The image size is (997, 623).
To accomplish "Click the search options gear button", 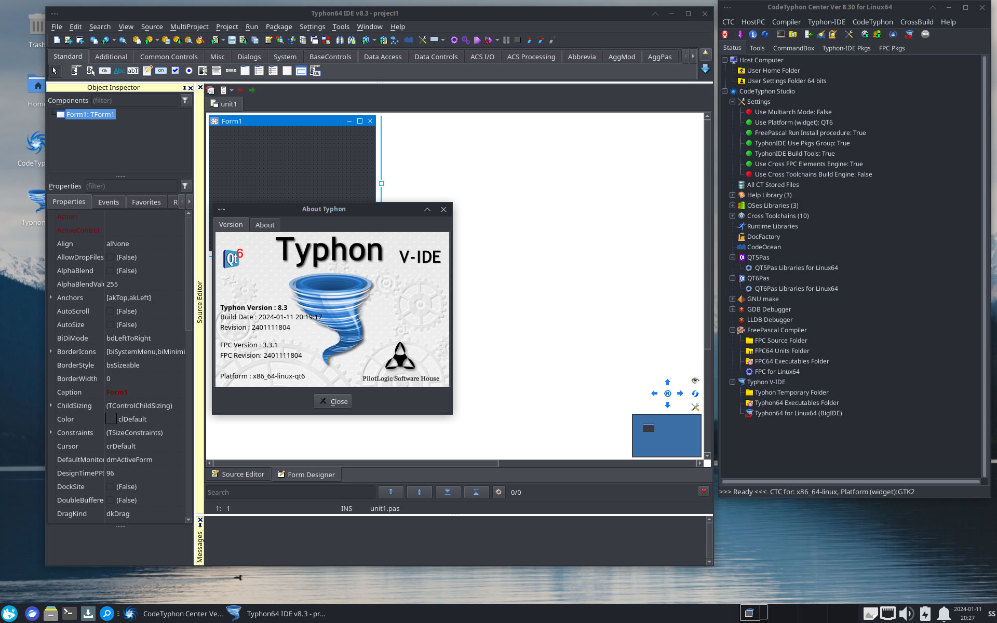I will tap(498, 492).
